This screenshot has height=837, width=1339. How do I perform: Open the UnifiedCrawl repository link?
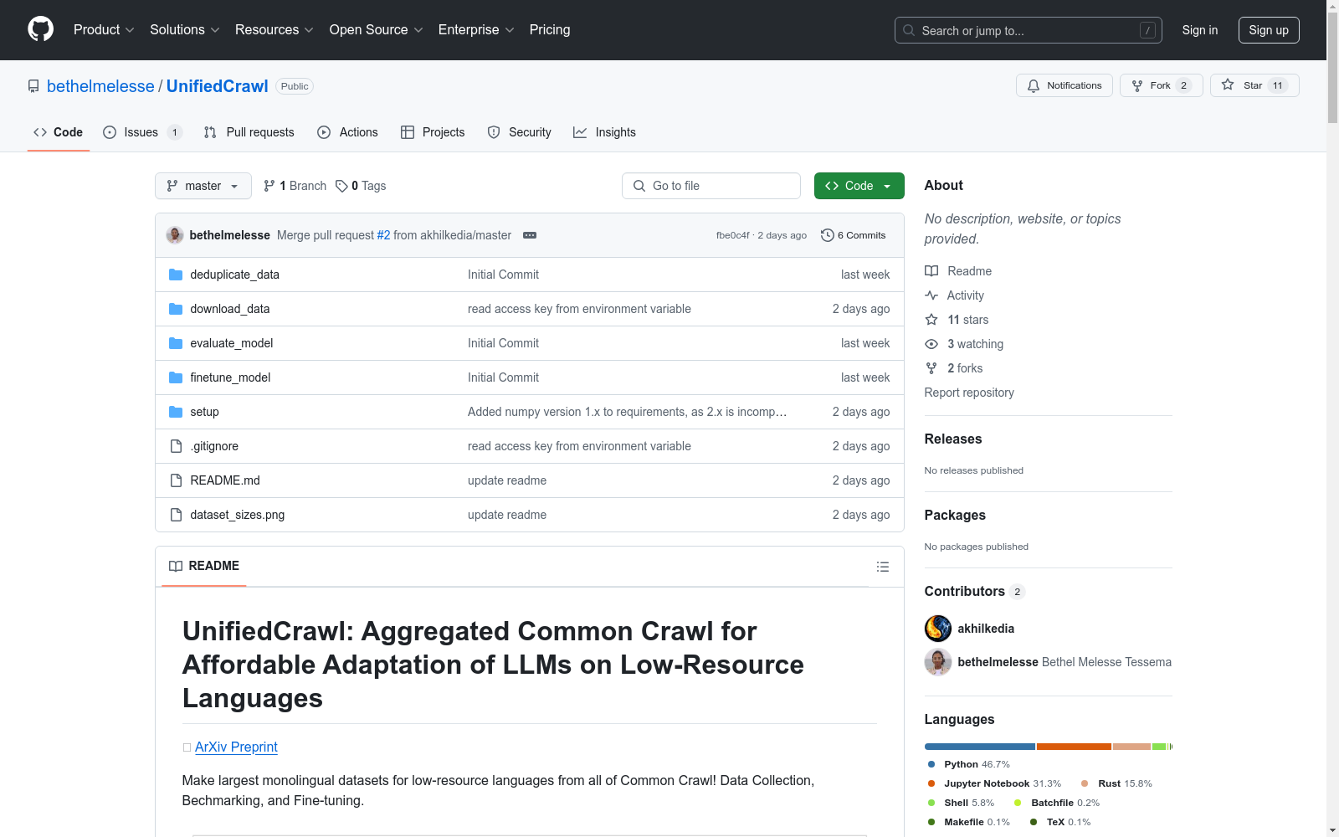point(217,86)
